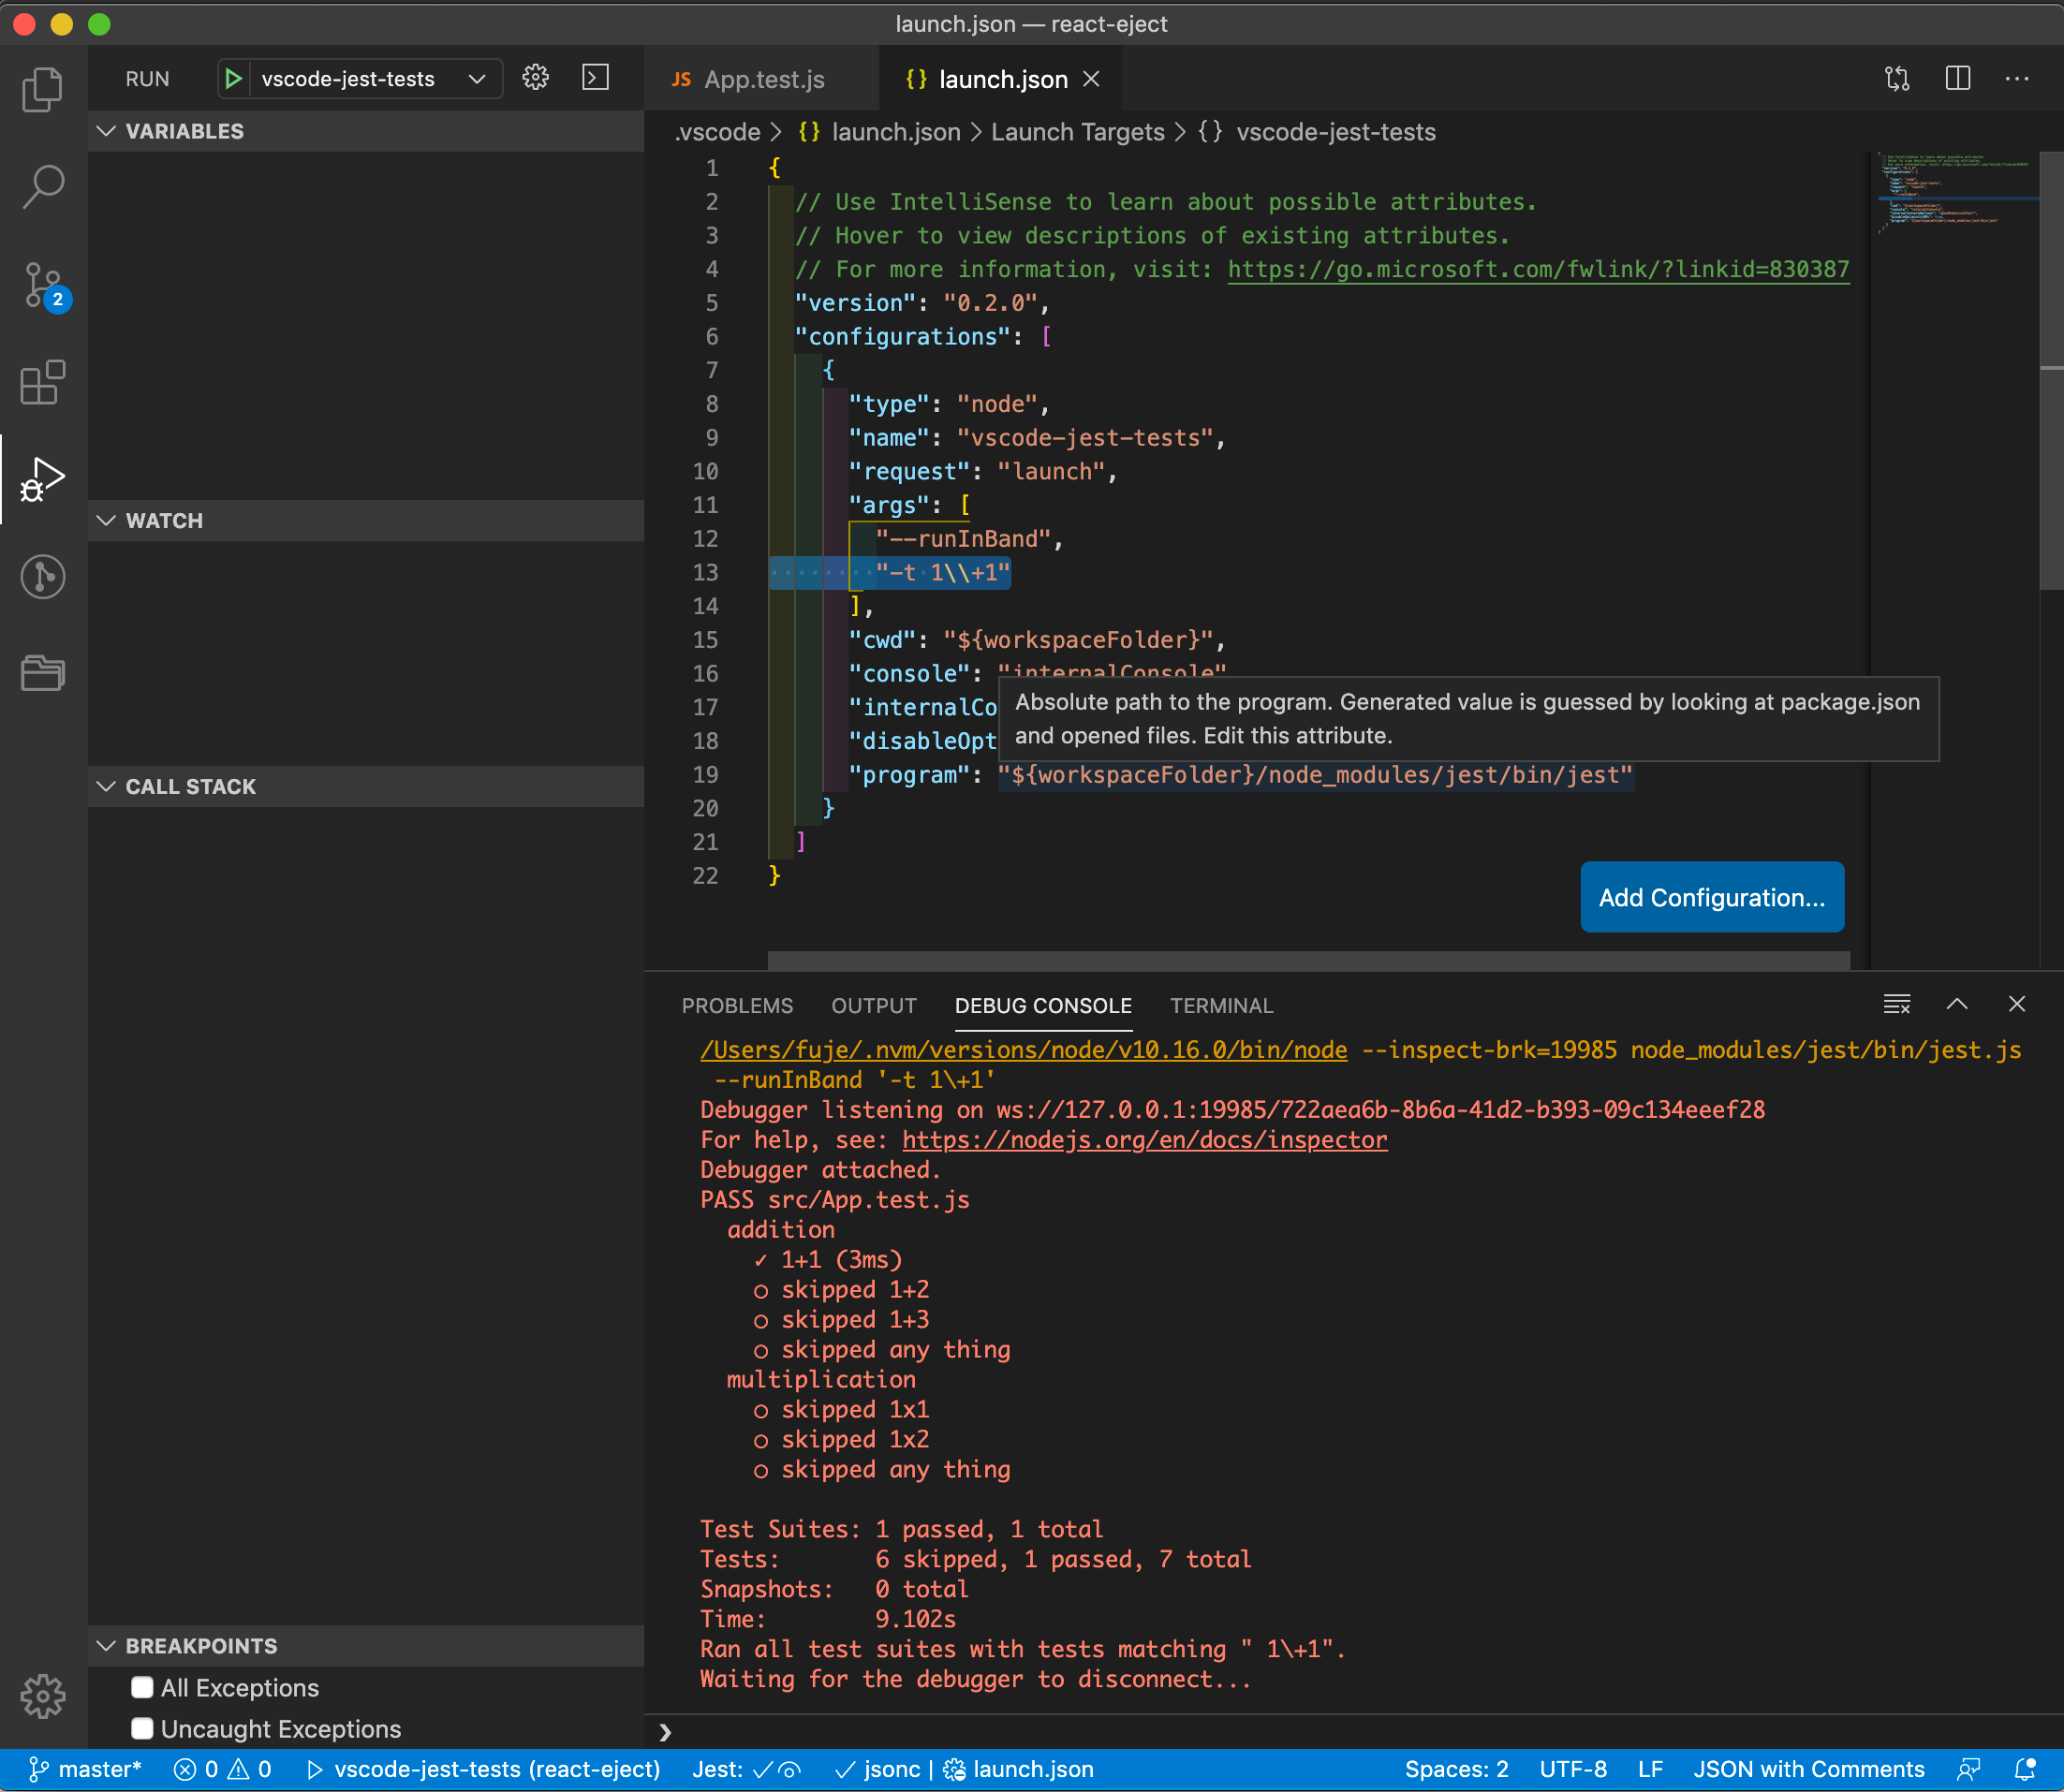The height and width of the screenshot is (1792, 2064).
Task: Open the nodejs.org inspector docs link
Action: click(x=1143, y=1139)
